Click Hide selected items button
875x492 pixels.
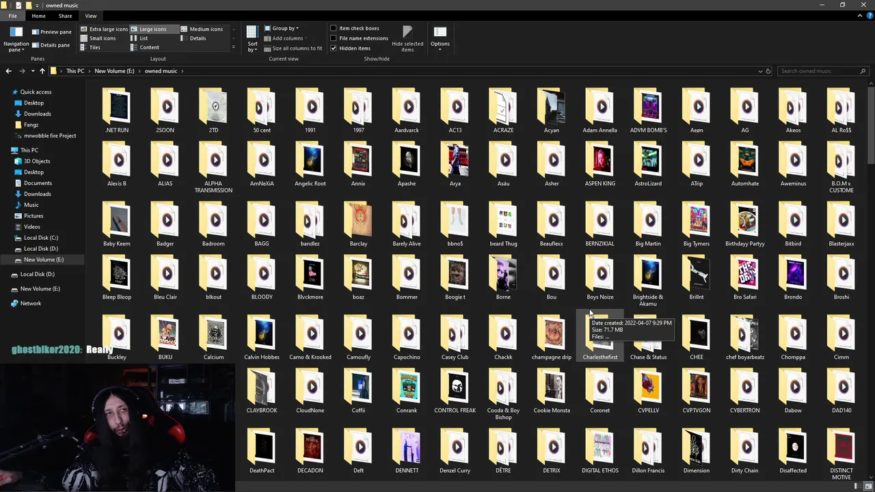point(407,39)
